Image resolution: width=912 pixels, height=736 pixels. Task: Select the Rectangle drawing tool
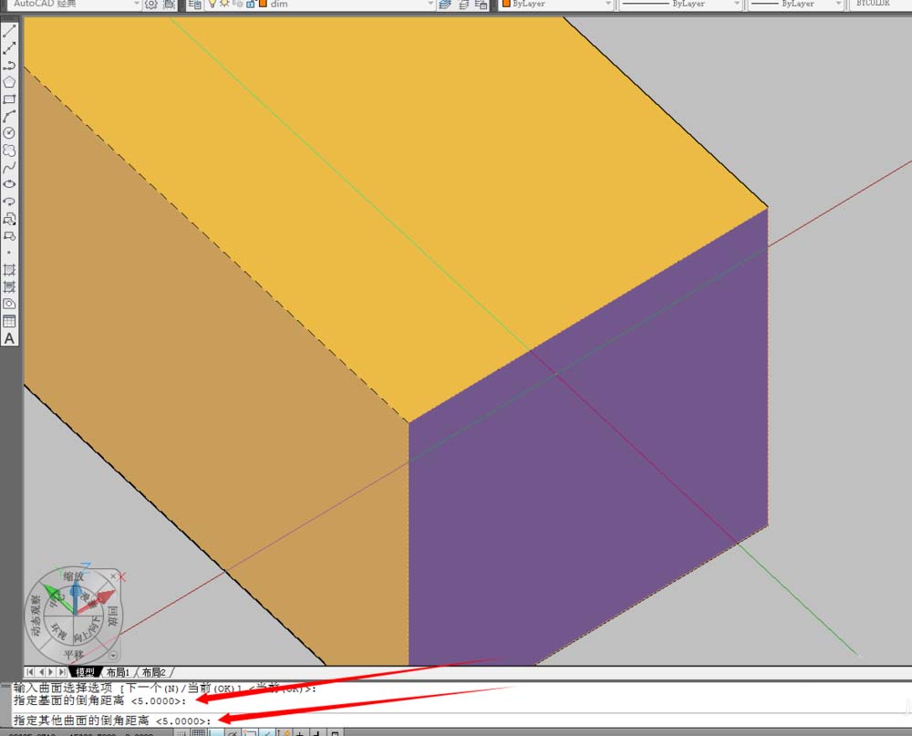point(9,99)
